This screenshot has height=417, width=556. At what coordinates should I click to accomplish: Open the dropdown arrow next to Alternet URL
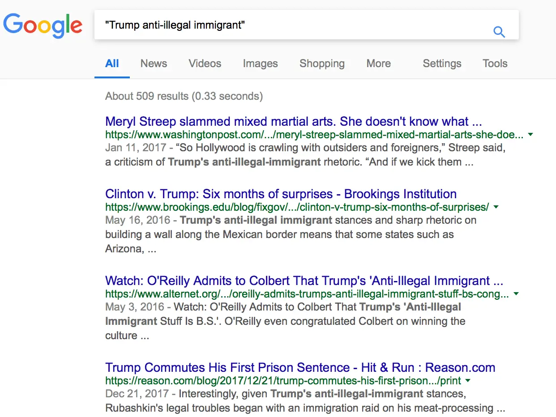[517, 294]
